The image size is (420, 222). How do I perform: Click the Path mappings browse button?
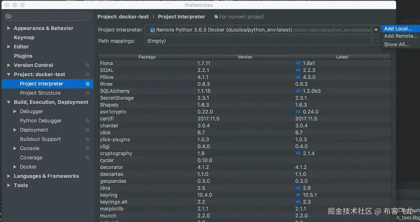click(x=376, y=41)
